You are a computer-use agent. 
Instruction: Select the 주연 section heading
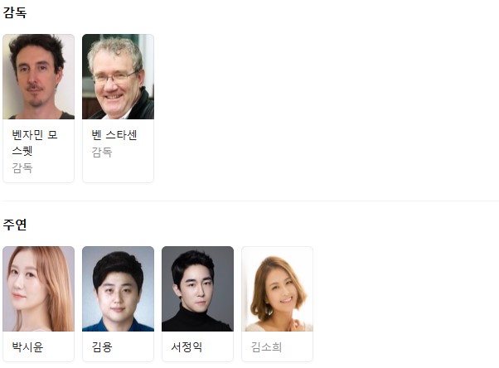click(15, 225)
